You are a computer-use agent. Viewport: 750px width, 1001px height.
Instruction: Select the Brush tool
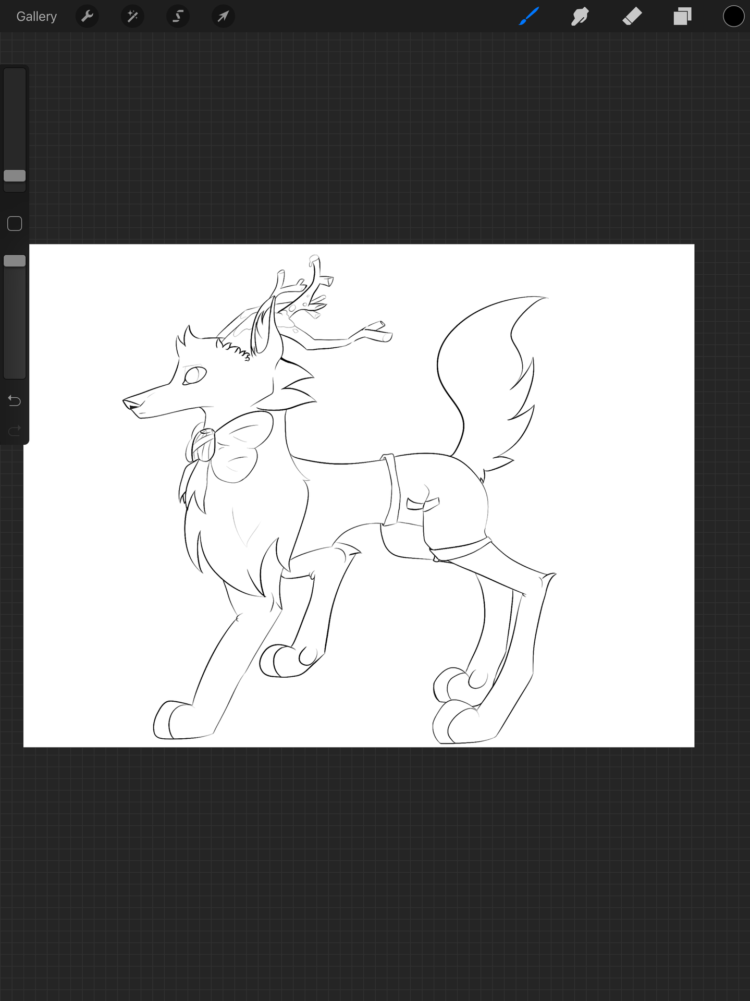[x=529, y=17]
